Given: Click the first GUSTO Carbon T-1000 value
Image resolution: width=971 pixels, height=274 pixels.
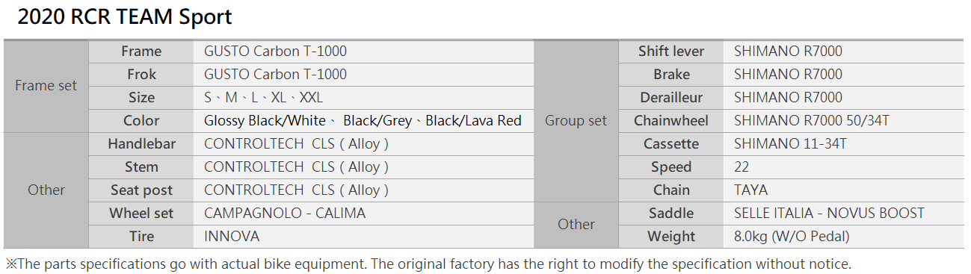Looking at the screenshot, I should [x=275, y=52].
